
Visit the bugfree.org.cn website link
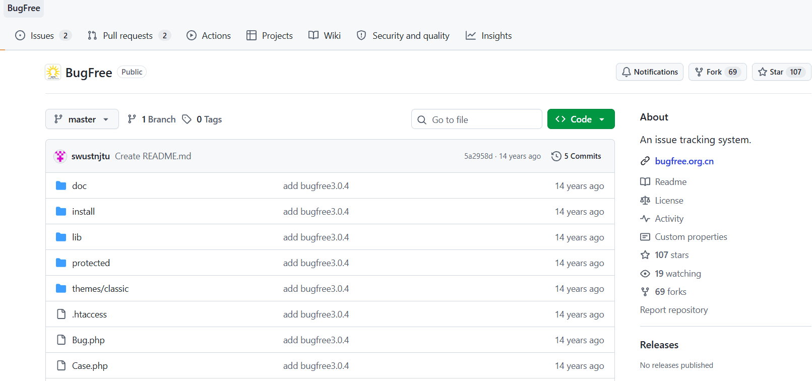(x=684, y=161)
